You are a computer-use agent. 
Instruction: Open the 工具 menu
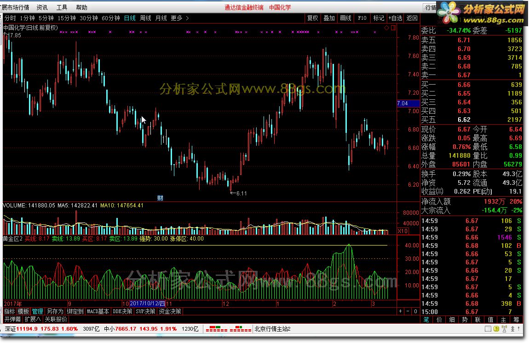[x=62, y=7]
